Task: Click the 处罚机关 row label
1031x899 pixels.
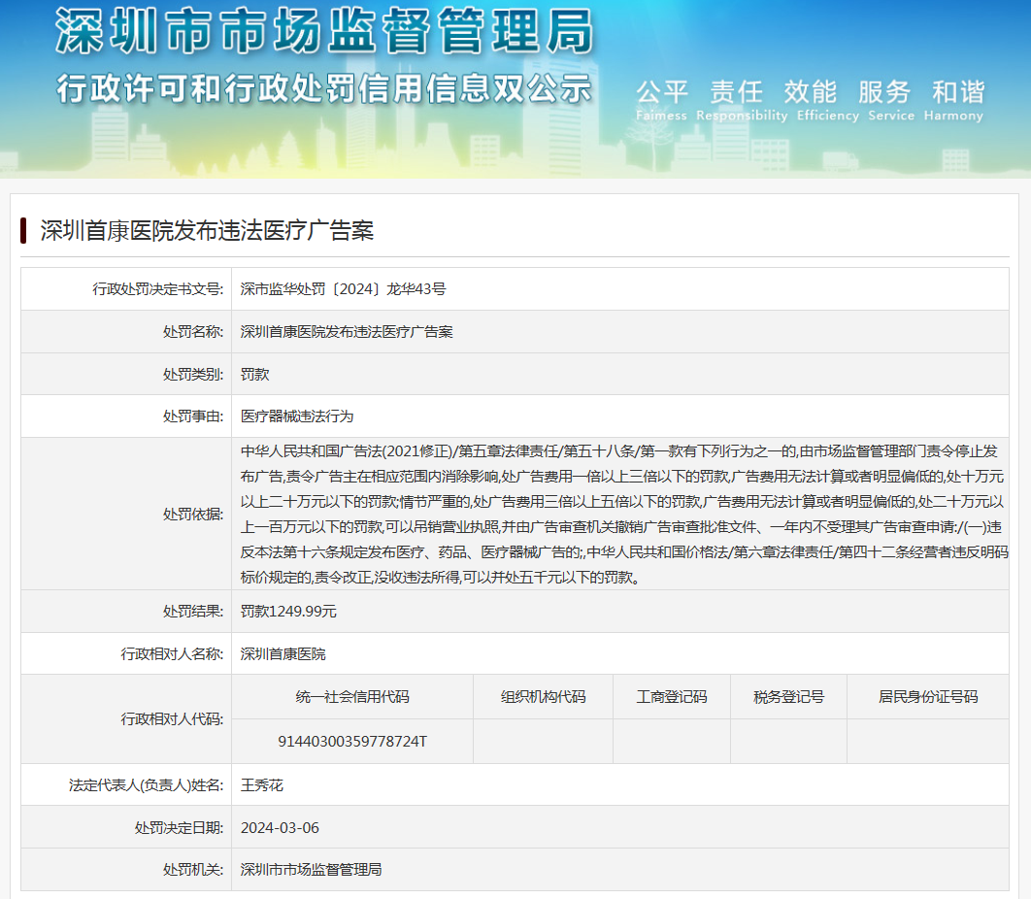Action: (193, 870)
